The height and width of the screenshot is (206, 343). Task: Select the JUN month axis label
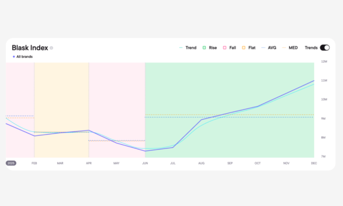145,163
